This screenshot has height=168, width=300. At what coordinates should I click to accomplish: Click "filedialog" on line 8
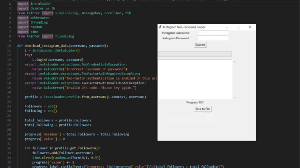click(65, 37)
